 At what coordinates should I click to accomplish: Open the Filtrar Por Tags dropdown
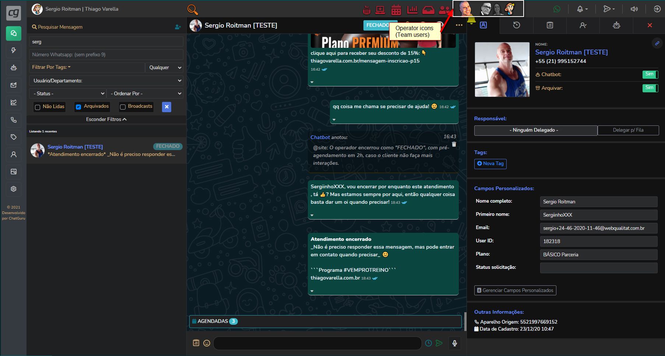(87, 67)
